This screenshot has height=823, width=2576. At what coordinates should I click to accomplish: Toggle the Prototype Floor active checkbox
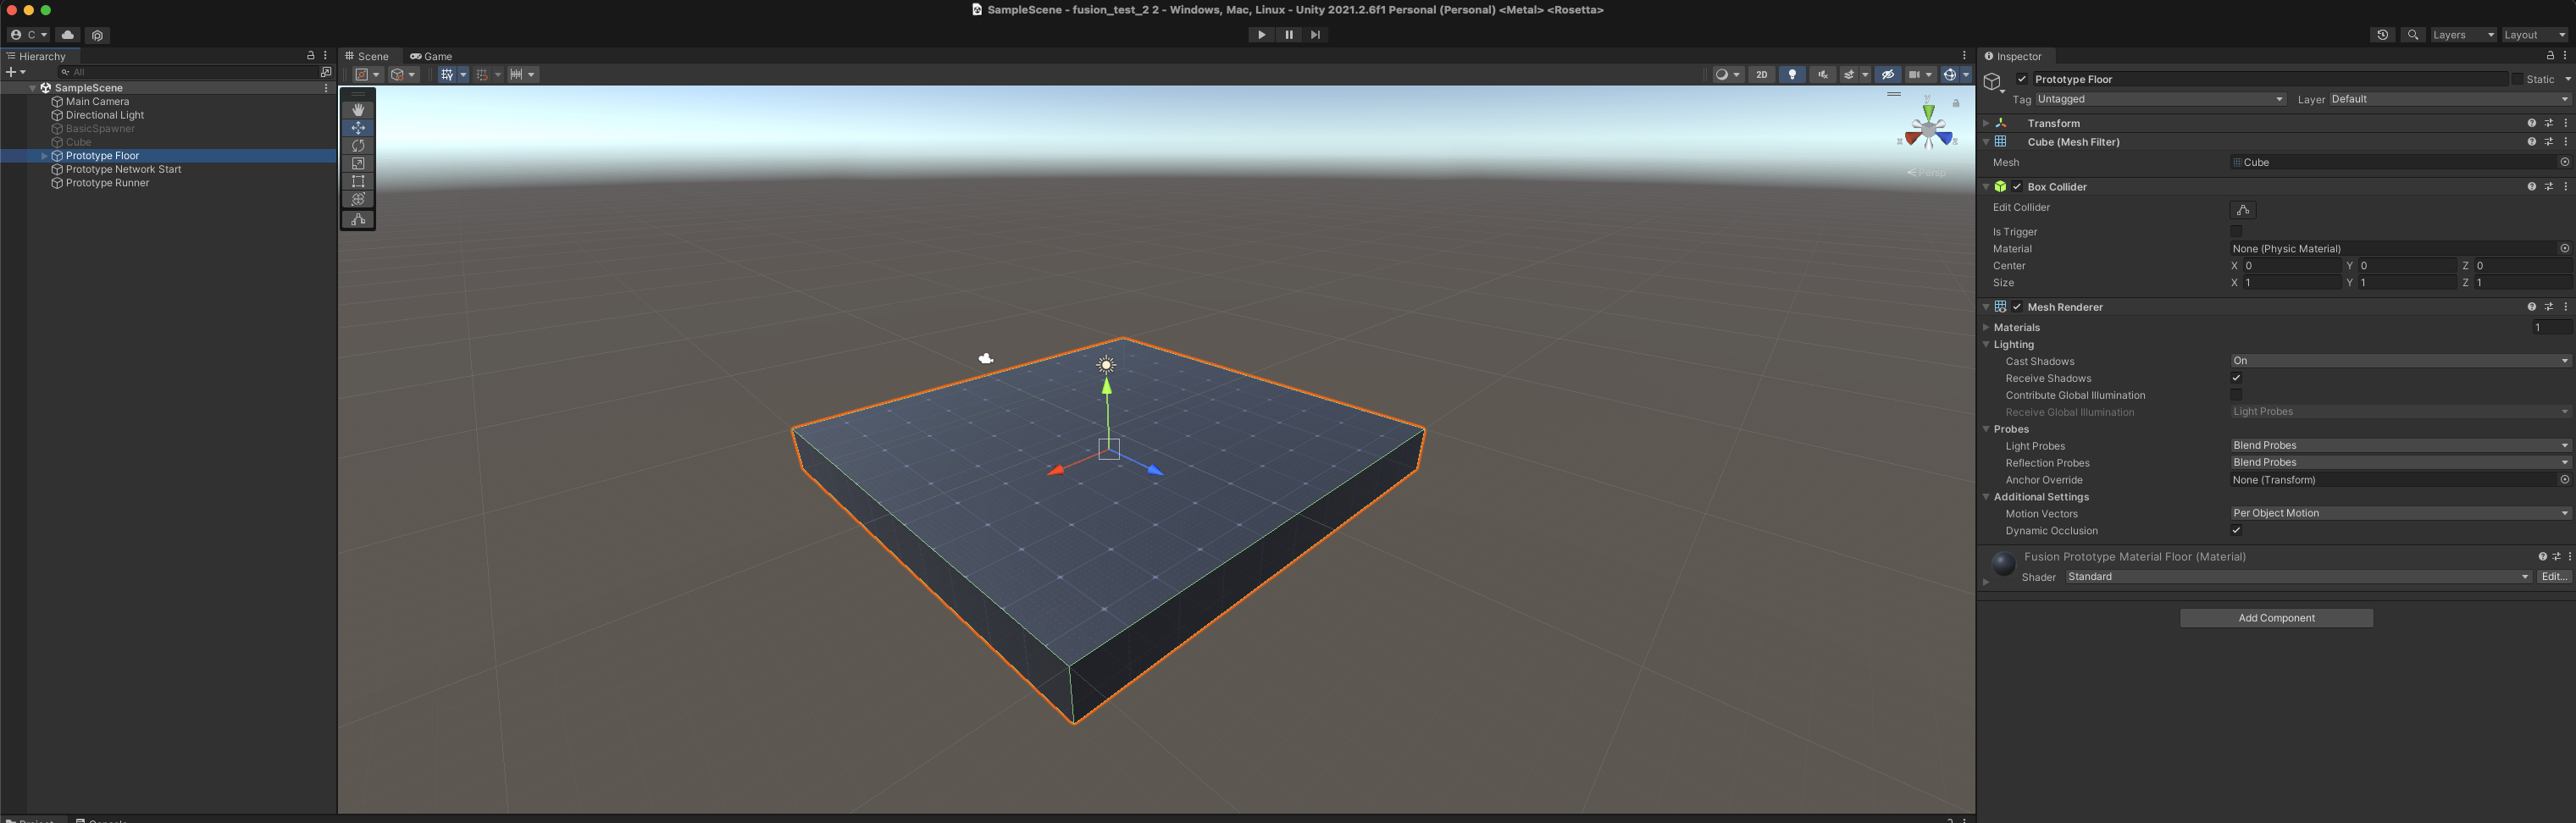coord(2022,79)
